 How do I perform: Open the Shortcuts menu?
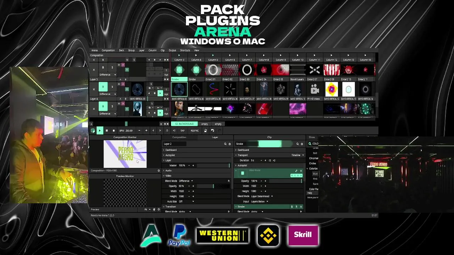tap(185, 50)
